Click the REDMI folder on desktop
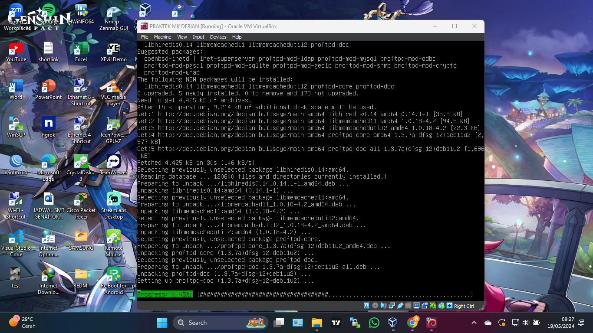 (81, 278)
